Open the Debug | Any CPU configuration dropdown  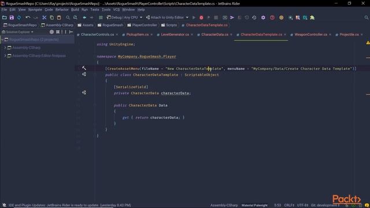[x=125, y=17]
